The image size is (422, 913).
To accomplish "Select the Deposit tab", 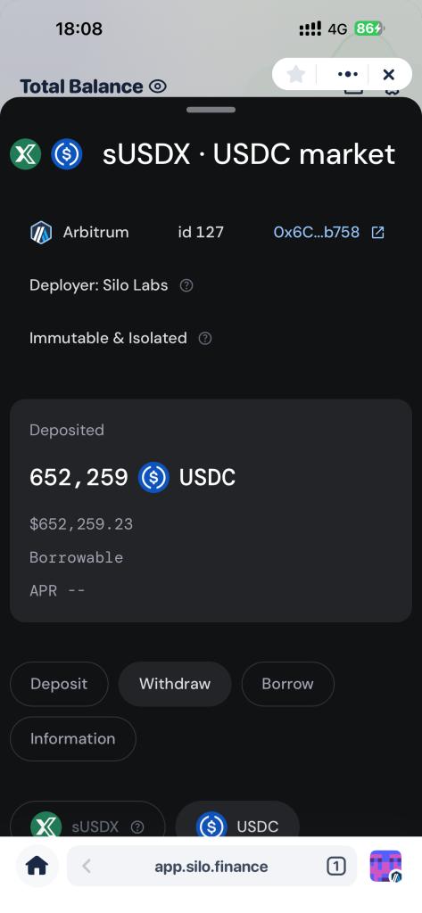I will pos(59,684).
